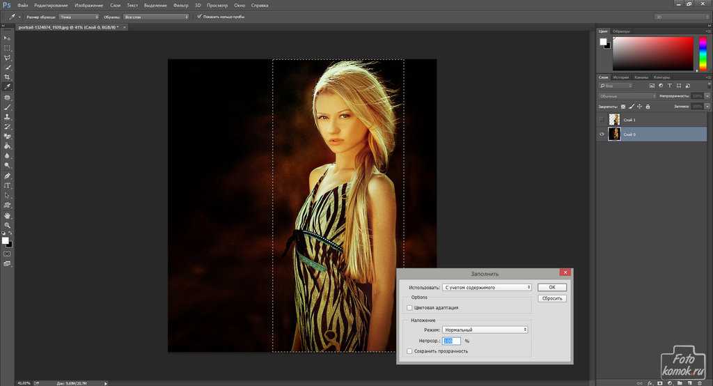
Task: Close the Заполнить dialog
Action: 565,272
